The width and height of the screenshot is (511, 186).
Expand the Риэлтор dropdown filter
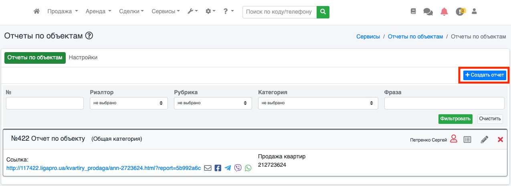coord(129,103)
